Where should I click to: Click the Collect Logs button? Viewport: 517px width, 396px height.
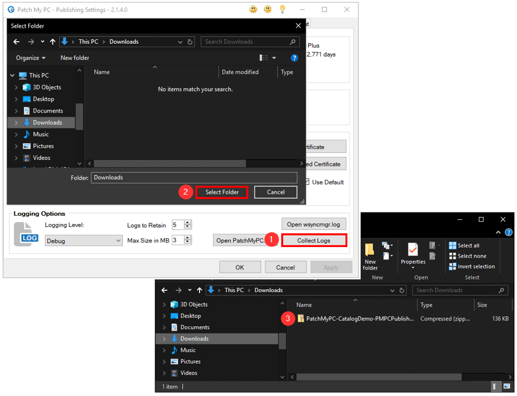coord(313,241)
